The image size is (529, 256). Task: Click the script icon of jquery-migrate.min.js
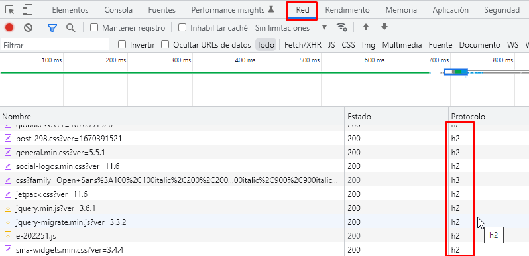click(x=8, y=222)
